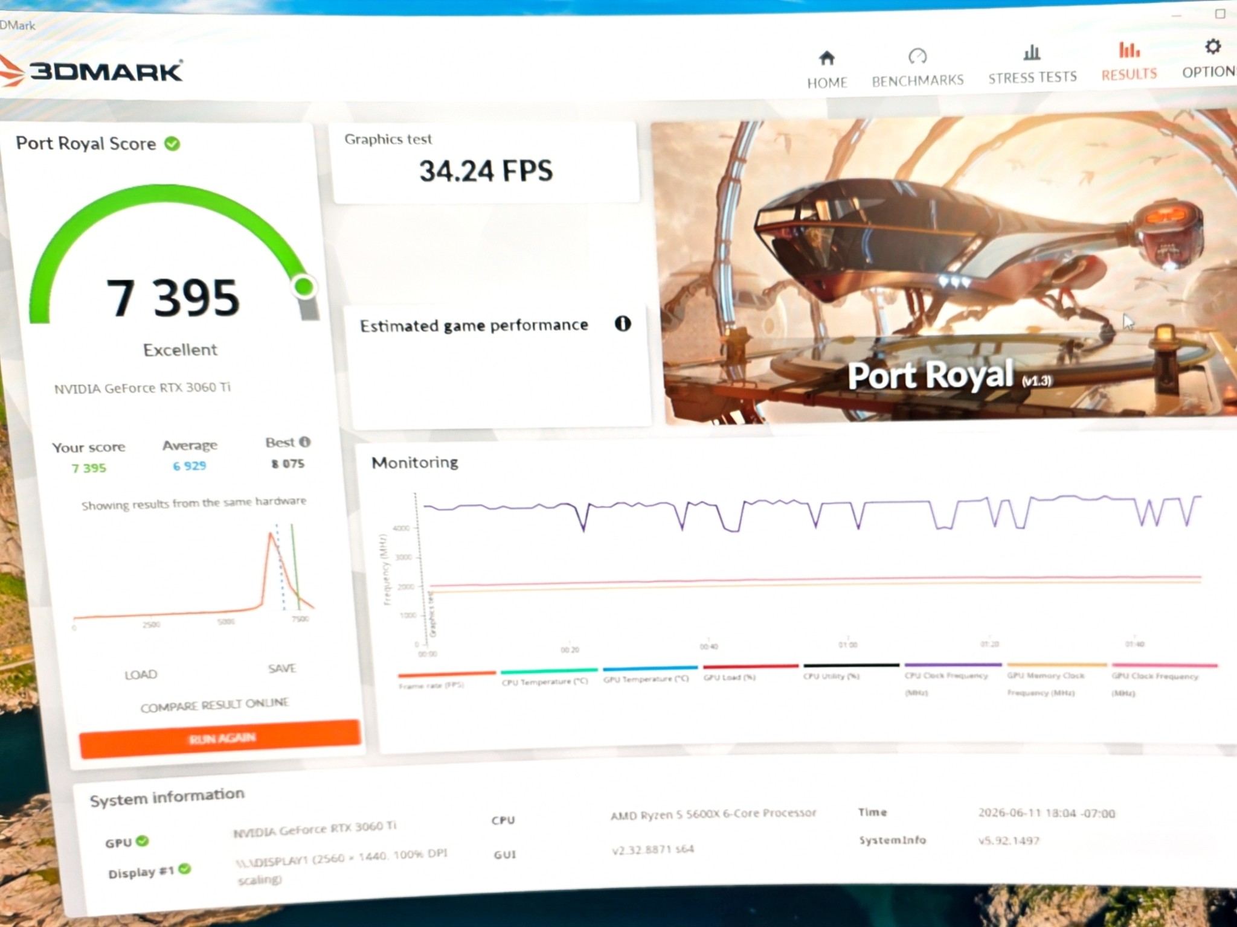
Task: Click green checkmark beside Port Royal Score
Action: (x=172, y=144)
